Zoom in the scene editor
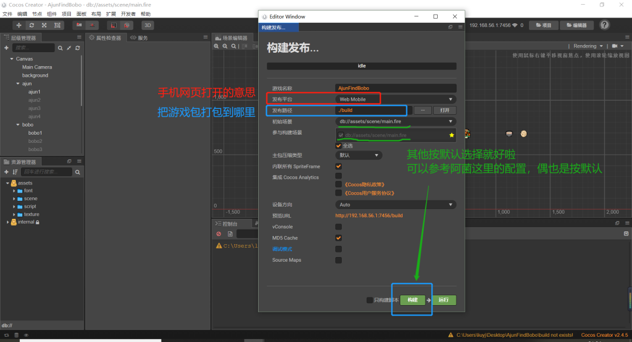 point(217,46)
